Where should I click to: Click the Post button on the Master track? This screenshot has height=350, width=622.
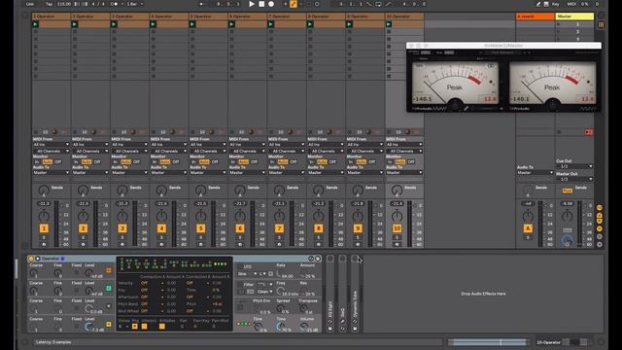click(568, 191)
